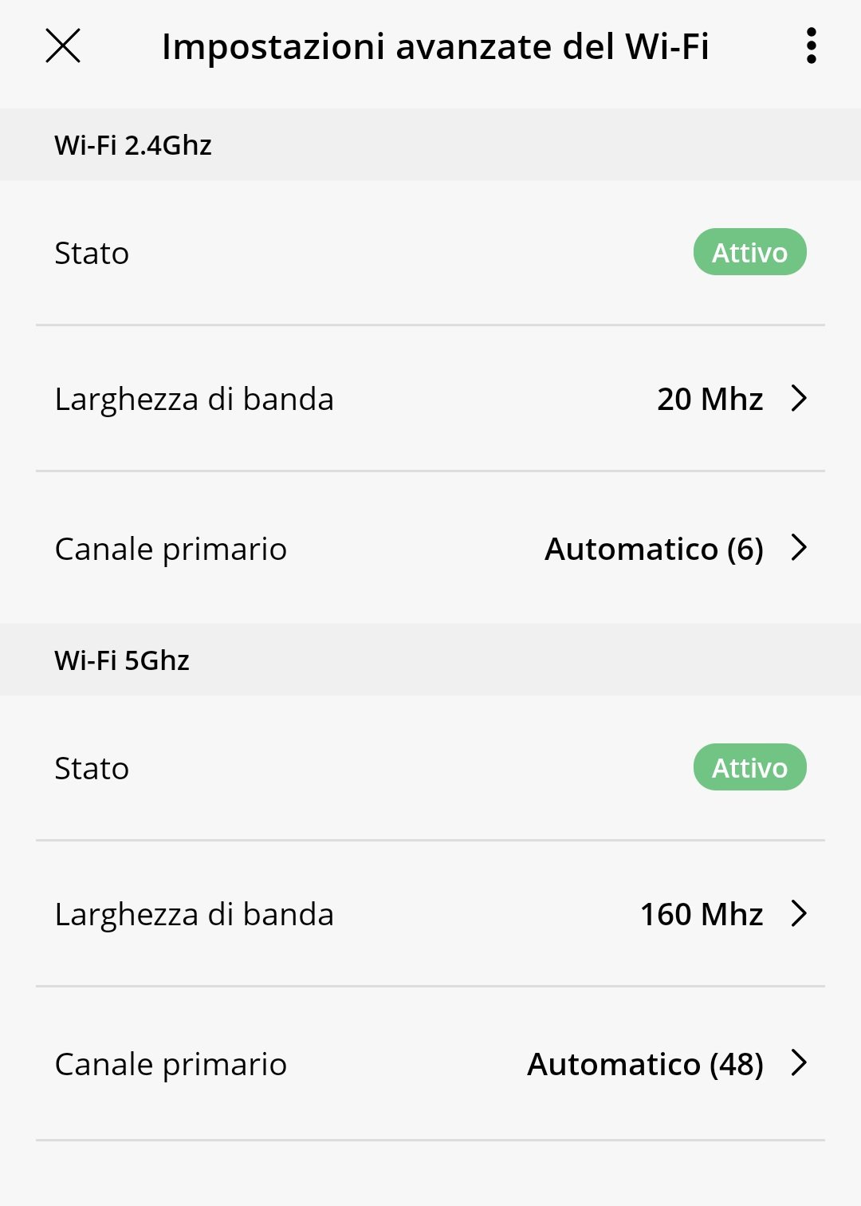Screen dimensions: 861x1206
Task: Toggle the 5Ghz Wi-Fi Attivo status
Action: (x=749, y=767)
